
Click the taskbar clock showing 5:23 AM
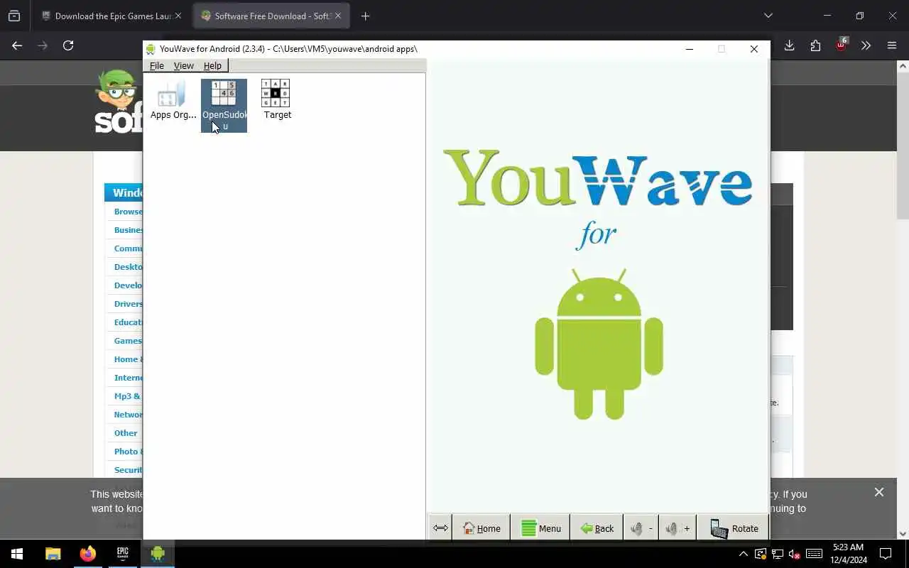(849, 554)
